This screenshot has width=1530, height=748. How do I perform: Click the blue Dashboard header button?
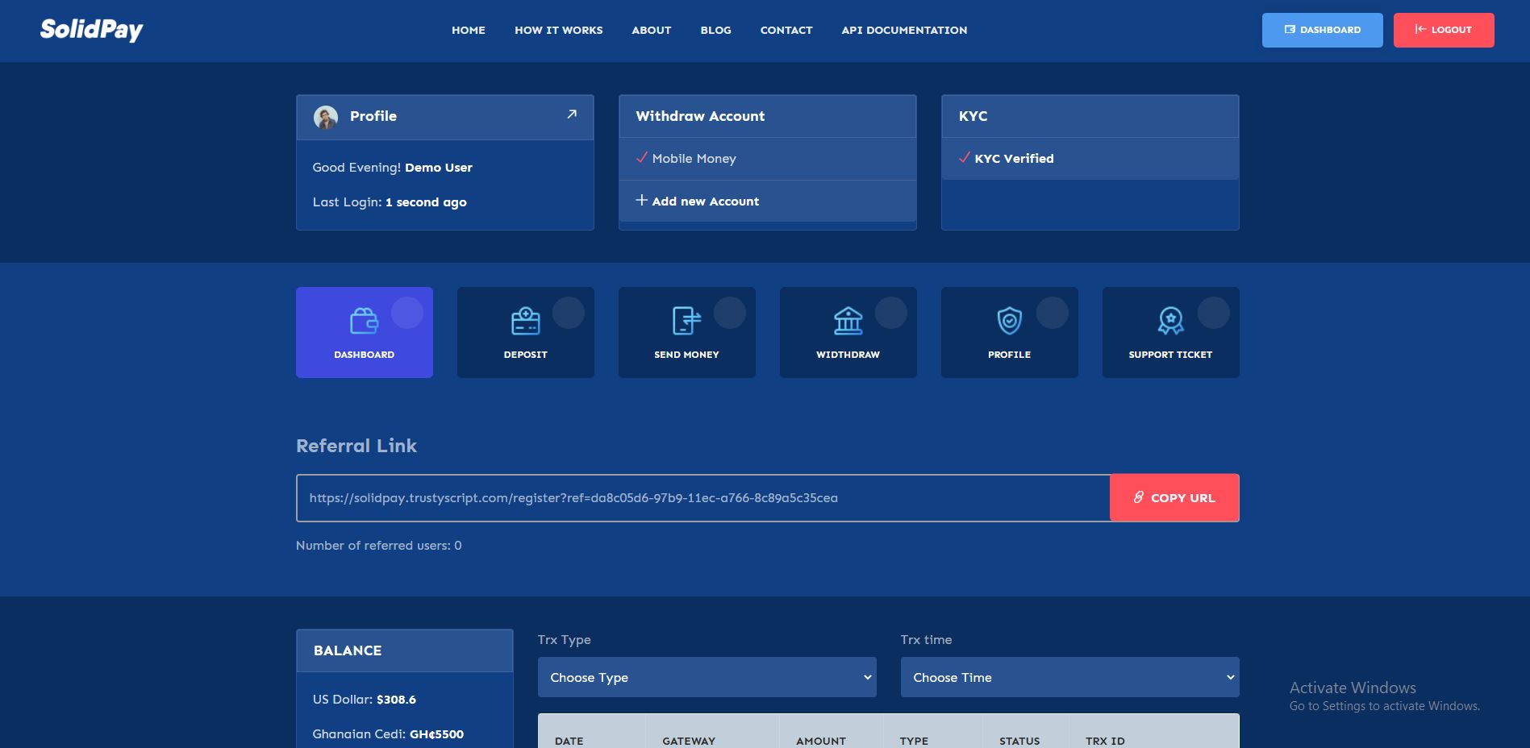point(1322,30)
